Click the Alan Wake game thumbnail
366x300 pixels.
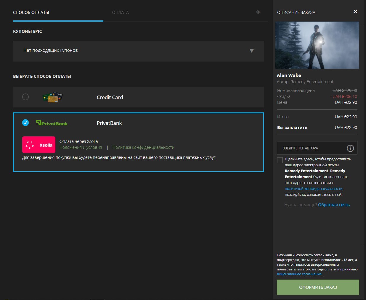pos(317,45)
